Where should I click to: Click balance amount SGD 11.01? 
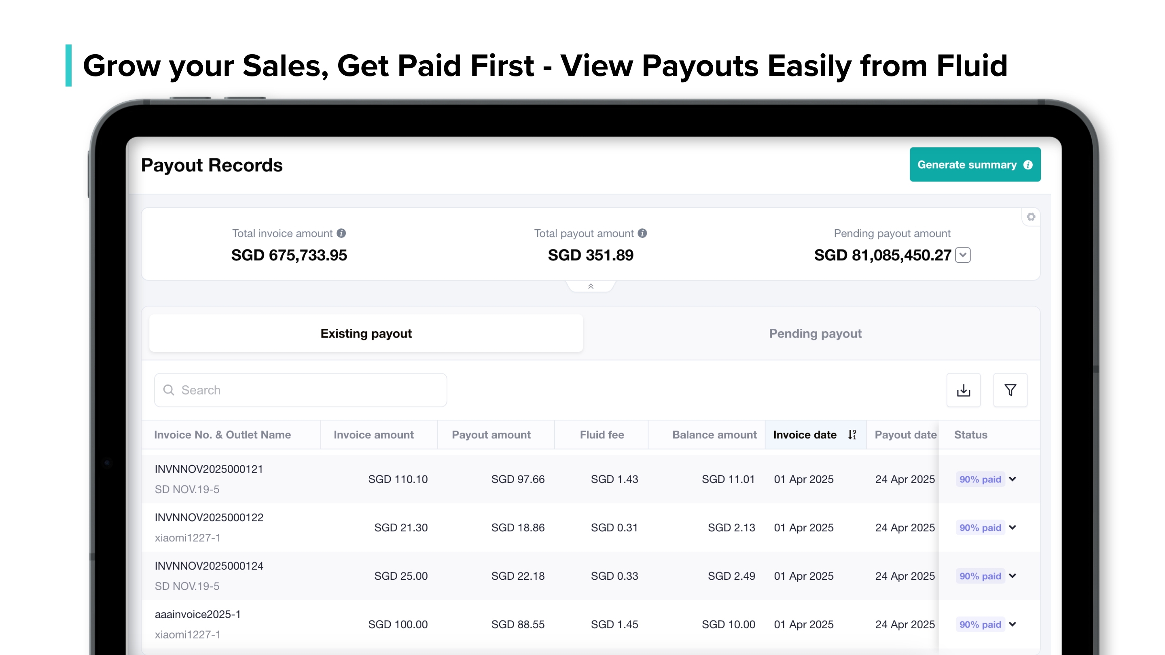pos(729,479)
